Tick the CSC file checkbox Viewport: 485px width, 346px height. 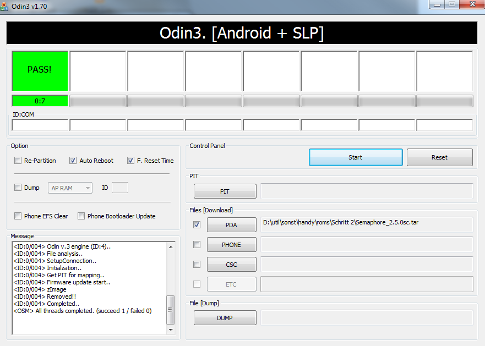tap(197, 265)
